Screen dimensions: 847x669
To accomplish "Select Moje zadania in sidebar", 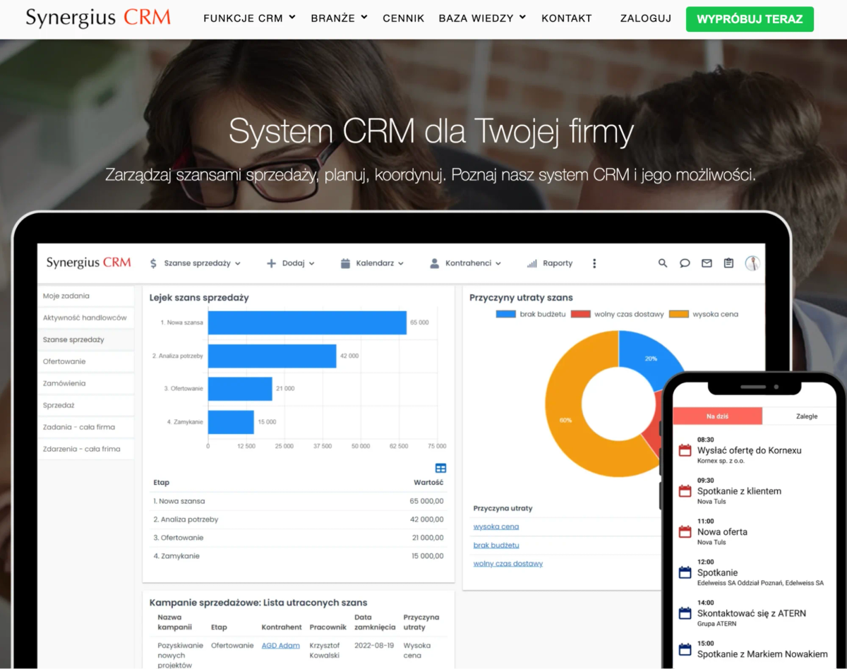I will click(x=85, y=296).
